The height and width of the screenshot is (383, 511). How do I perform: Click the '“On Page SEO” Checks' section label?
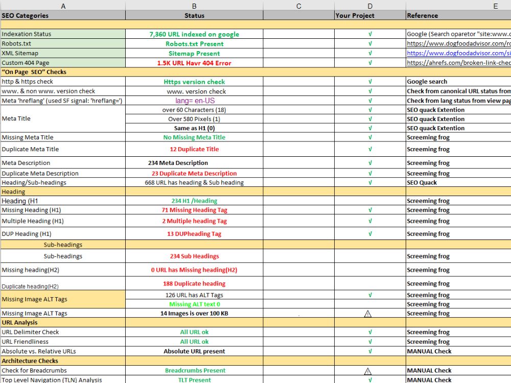coord(34,72)
